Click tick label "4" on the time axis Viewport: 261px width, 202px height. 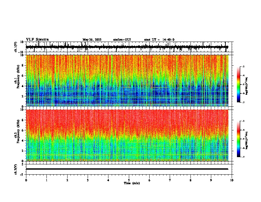pyautogui.click(x=108, y=180)
